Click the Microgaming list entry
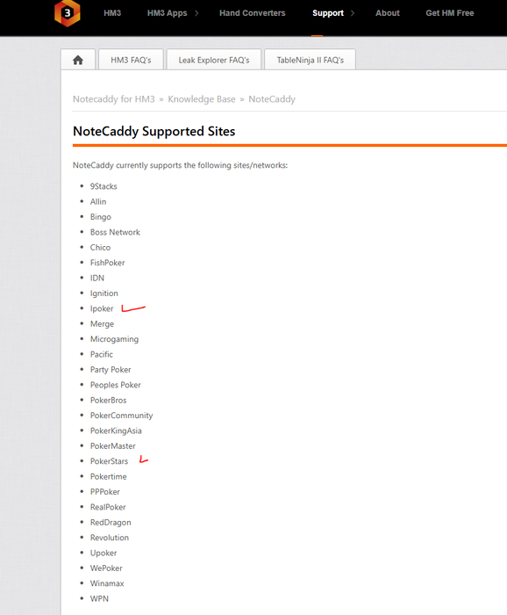Image resolution: width=507 pixels, height=615 pixels. 114,339
